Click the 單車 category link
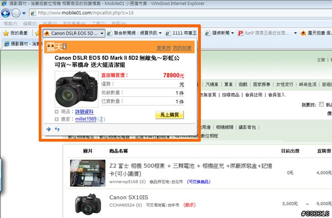Screen dimensions: 332x218 tap(229, 85)
